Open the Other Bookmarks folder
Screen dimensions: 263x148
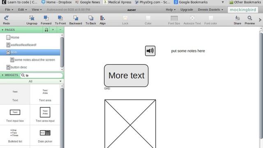tap(245, 2)
